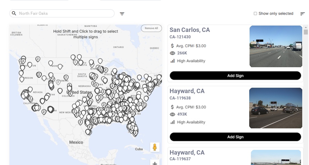Click San Carlos dollar CPM icon
The height and width of the screenshot is (165, 309).
point(172,46)
